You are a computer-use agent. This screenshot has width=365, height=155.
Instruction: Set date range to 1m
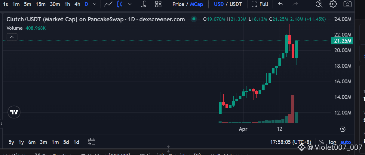(x=55, y=142)
